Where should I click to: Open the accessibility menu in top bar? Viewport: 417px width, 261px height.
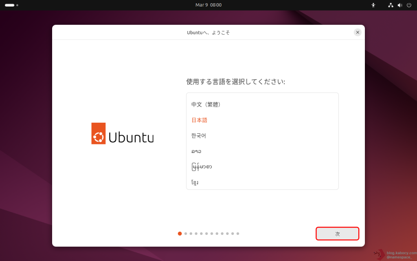(x=373, y=5)
